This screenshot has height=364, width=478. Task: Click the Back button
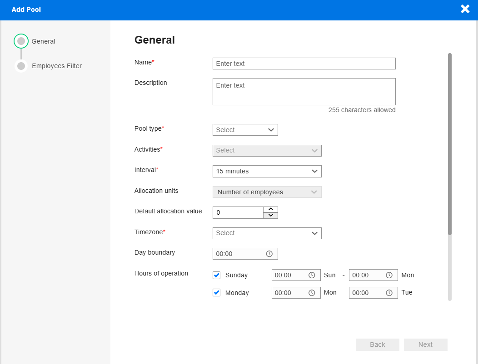coord(378,344)
